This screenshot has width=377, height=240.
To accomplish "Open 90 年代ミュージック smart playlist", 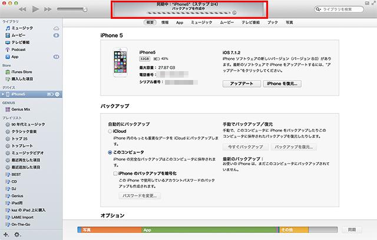I will [25, 125].
